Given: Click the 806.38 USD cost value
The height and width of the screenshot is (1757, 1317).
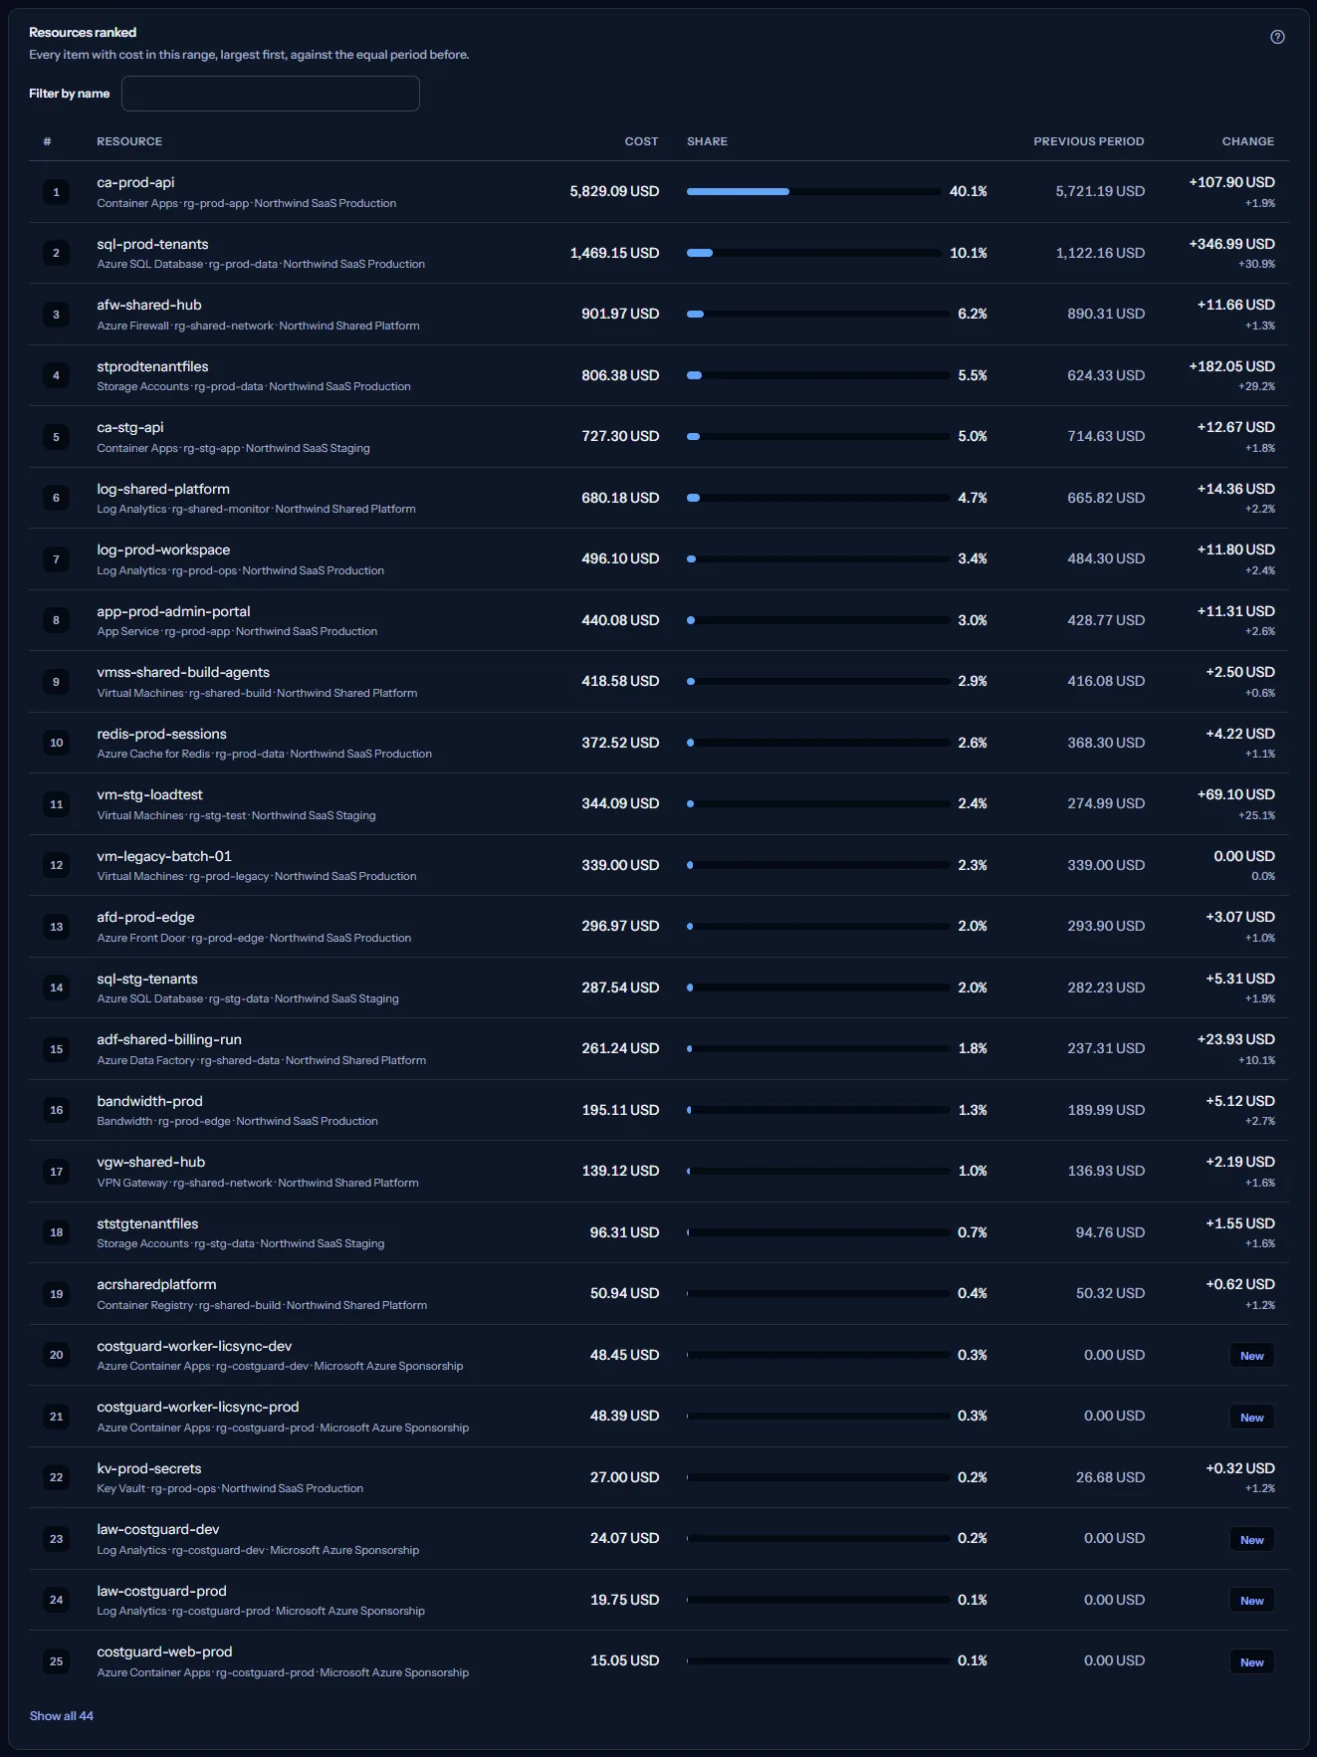Looking at the screenshot, I should (620, 375).
